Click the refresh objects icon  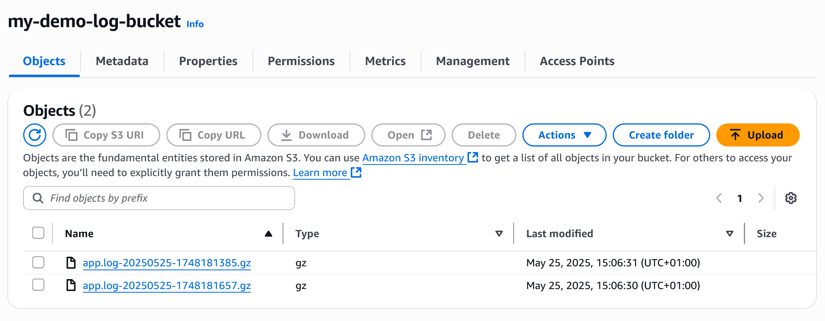click(35, 135)
